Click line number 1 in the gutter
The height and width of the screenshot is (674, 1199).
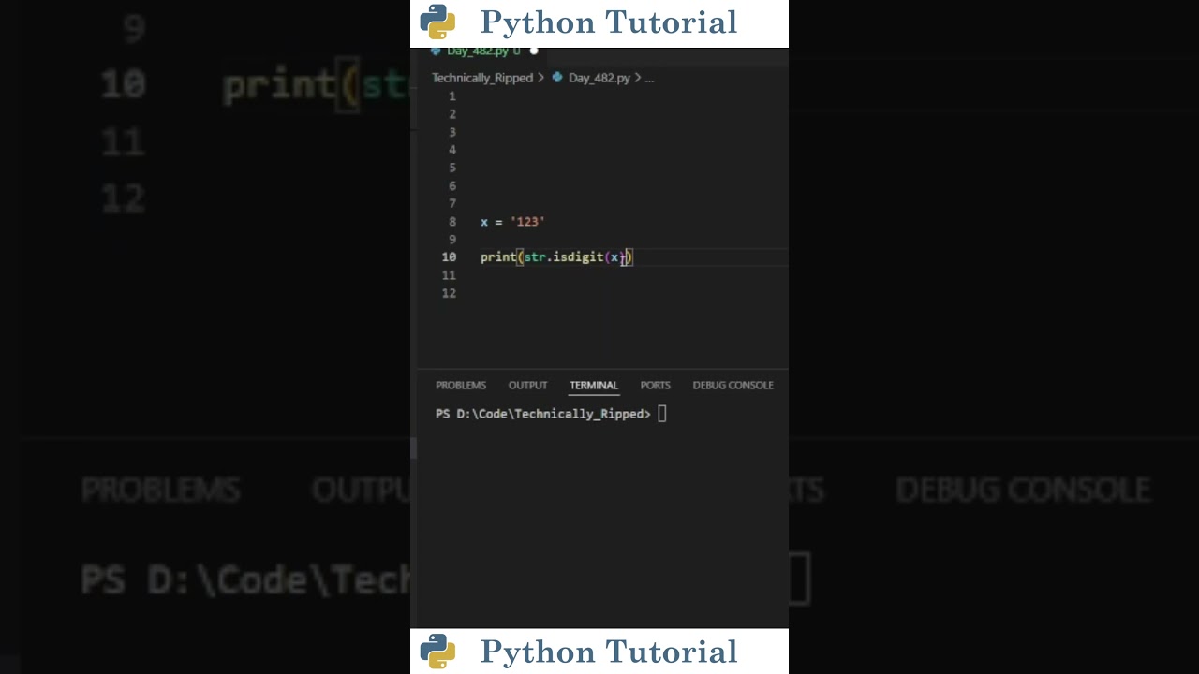(x=452, y=96)
